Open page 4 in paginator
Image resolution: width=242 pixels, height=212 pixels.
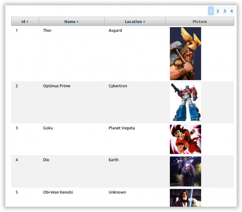[231, 11]
